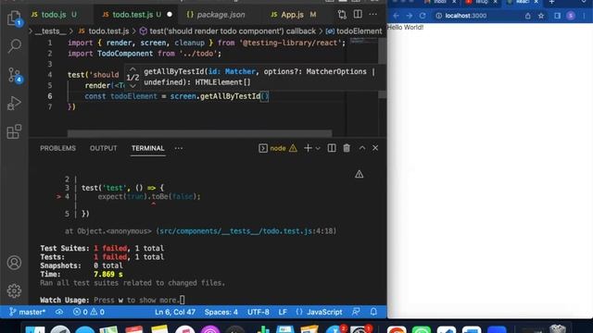Image resolution: width=593 pixels, height=333 pixels.
Task: Open the TERMINAL panel tab
Action: (148, 148)
